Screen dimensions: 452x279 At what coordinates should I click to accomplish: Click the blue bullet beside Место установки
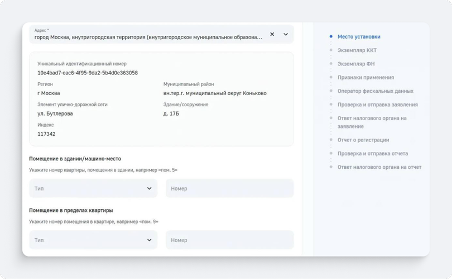tap(331, 36)
